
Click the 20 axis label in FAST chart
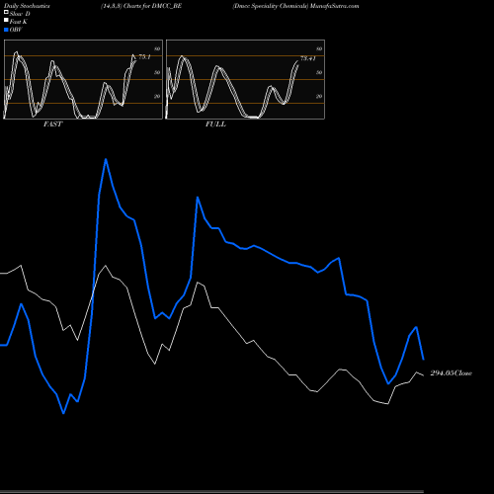pyautogui.click(x=157, y=96)
